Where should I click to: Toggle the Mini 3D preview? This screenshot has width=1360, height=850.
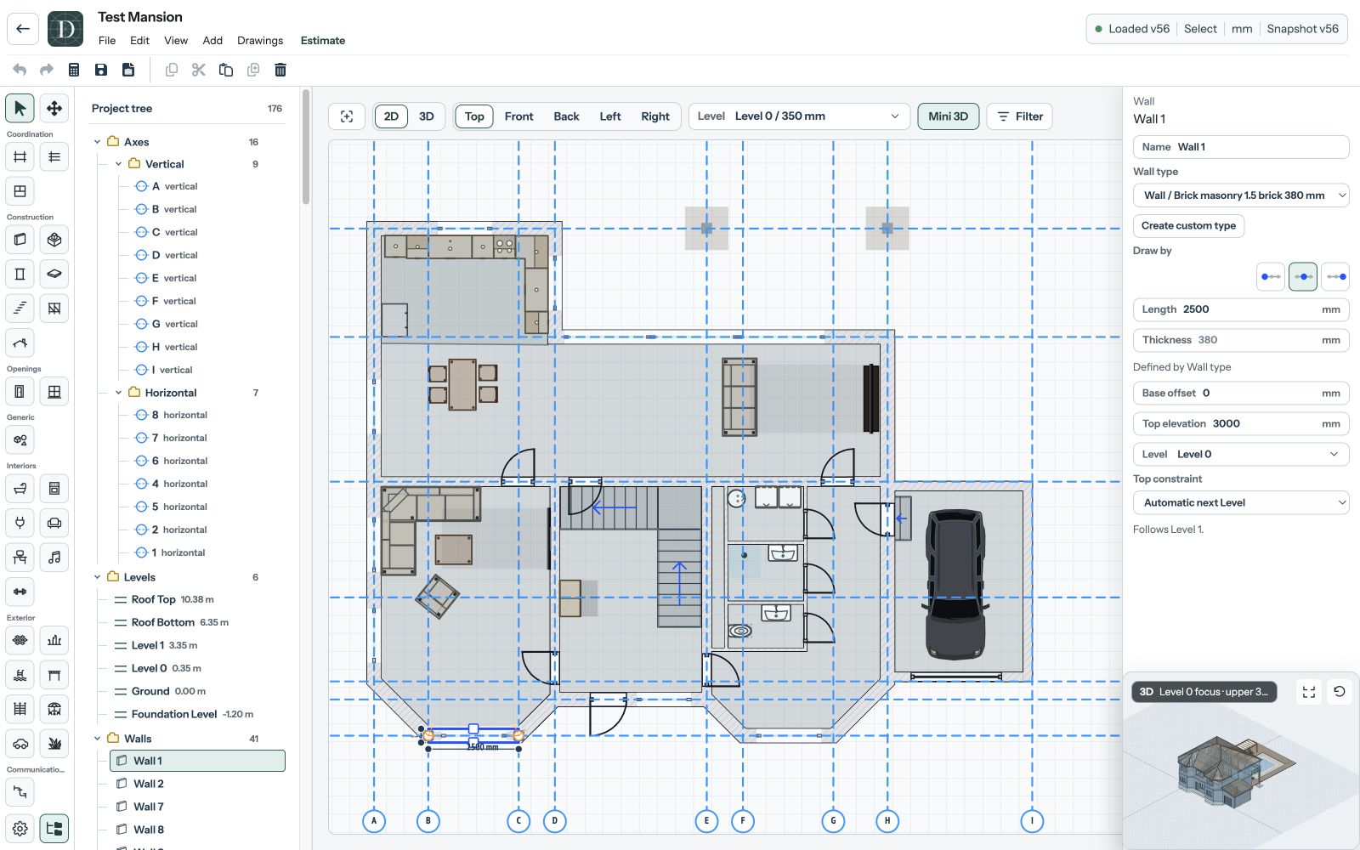pos(949,116)
